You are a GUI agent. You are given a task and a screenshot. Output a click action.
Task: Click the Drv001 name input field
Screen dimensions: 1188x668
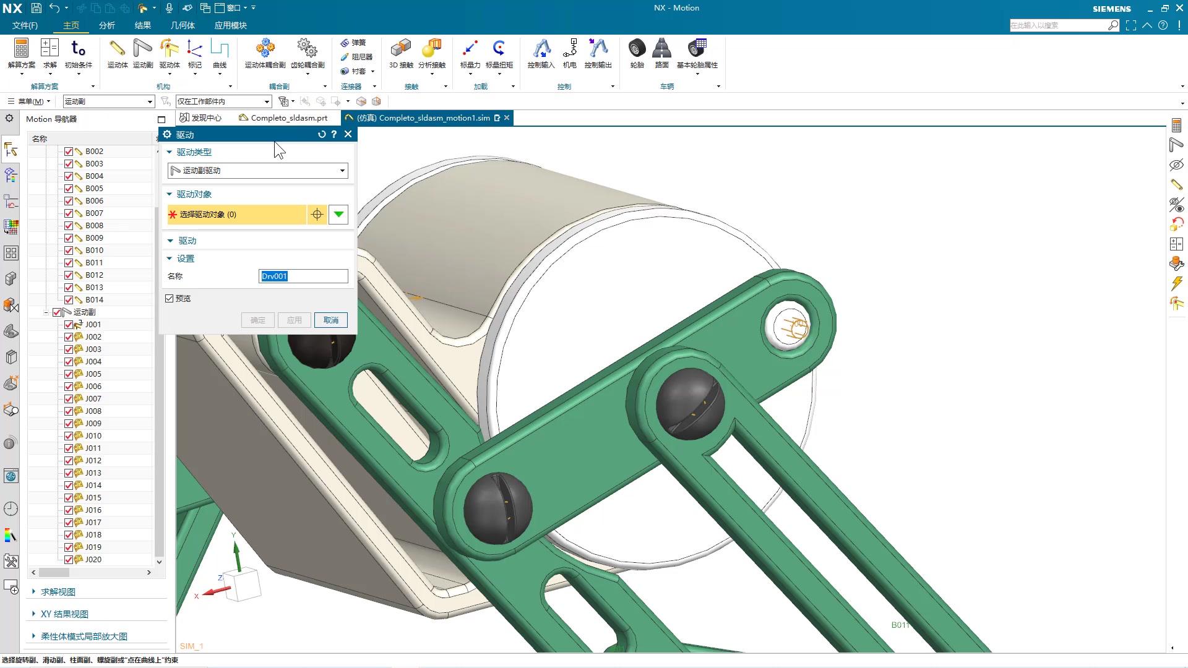303,276
